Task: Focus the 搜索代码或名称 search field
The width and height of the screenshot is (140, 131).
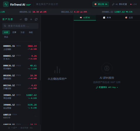Action: [x=20, y=26]
